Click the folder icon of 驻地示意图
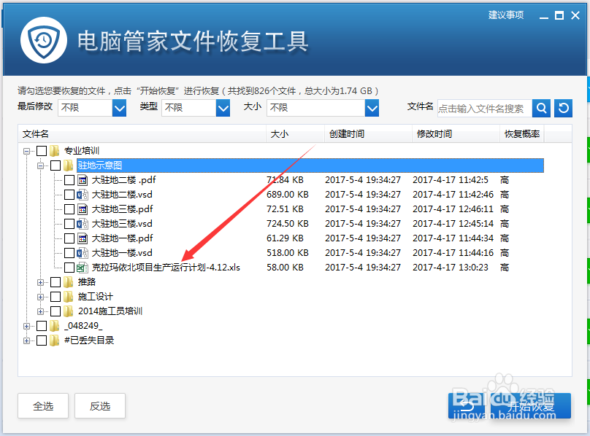Screen dimensions: 590x436 coord(69,166)
